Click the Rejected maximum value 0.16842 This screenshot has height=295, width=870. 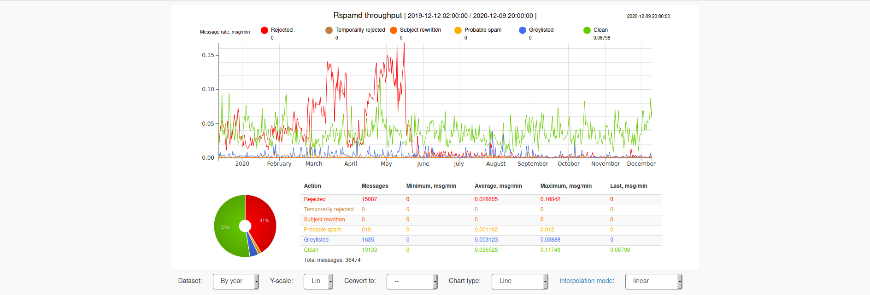[x=550, y=199]
